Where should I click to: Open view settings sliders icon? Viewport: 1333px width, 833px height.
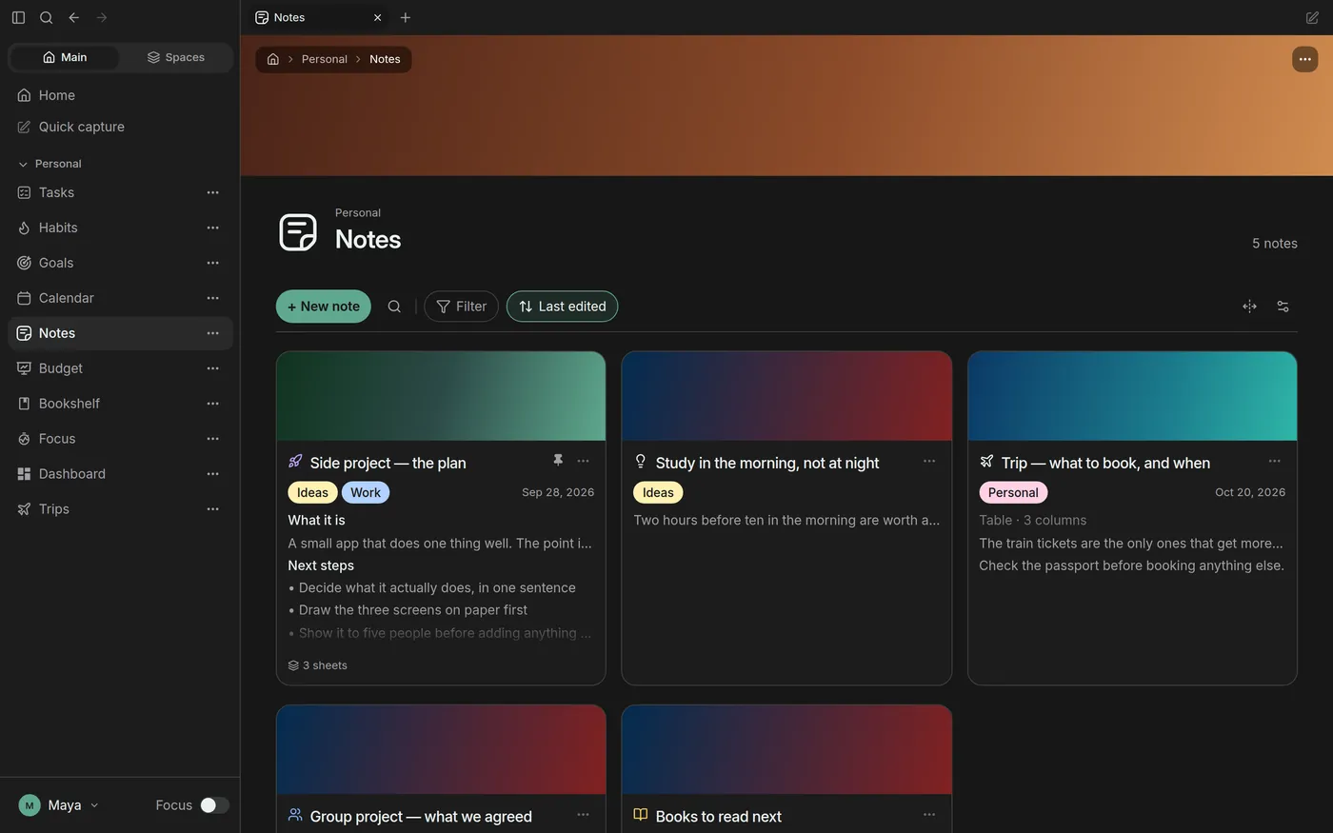click(x=1283, y=307)
